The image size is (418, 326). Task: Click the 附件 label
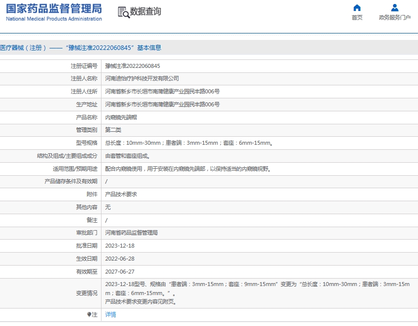pos(92,195)
